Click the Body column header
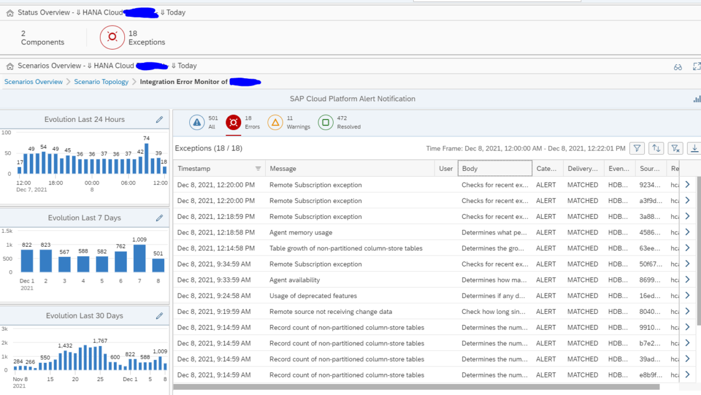This screenshot has height=395, width=701. tap(494, 168)
